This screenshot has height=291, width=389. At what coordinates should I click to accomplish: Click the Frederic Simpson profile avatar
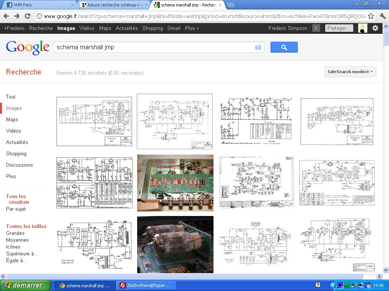[x=362, y=28]
